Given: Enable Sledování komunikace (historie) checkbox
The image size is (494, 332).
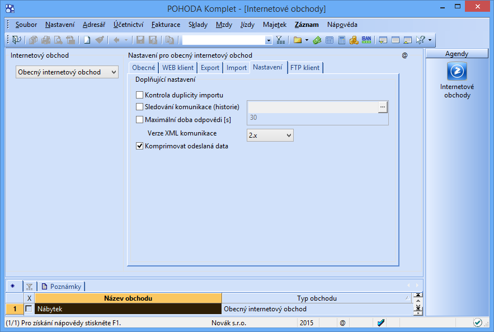Looking at the screenshot, I should 139,107.
